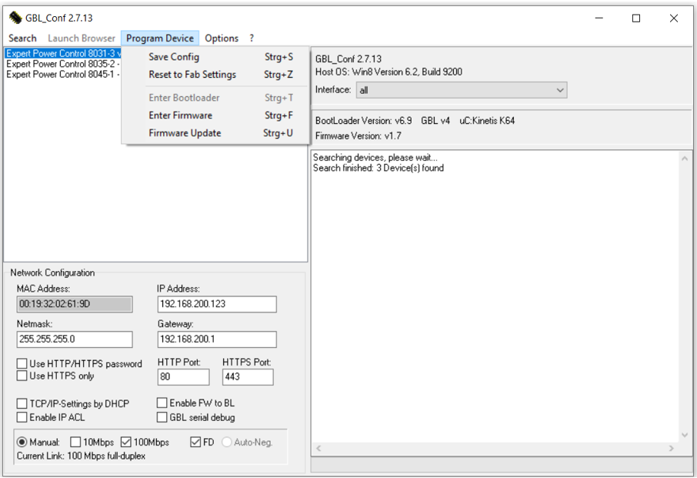The height and width of the screenshot is (478, 697).
Task: Click Firmware Update in the menu
Action: (185, 133)
